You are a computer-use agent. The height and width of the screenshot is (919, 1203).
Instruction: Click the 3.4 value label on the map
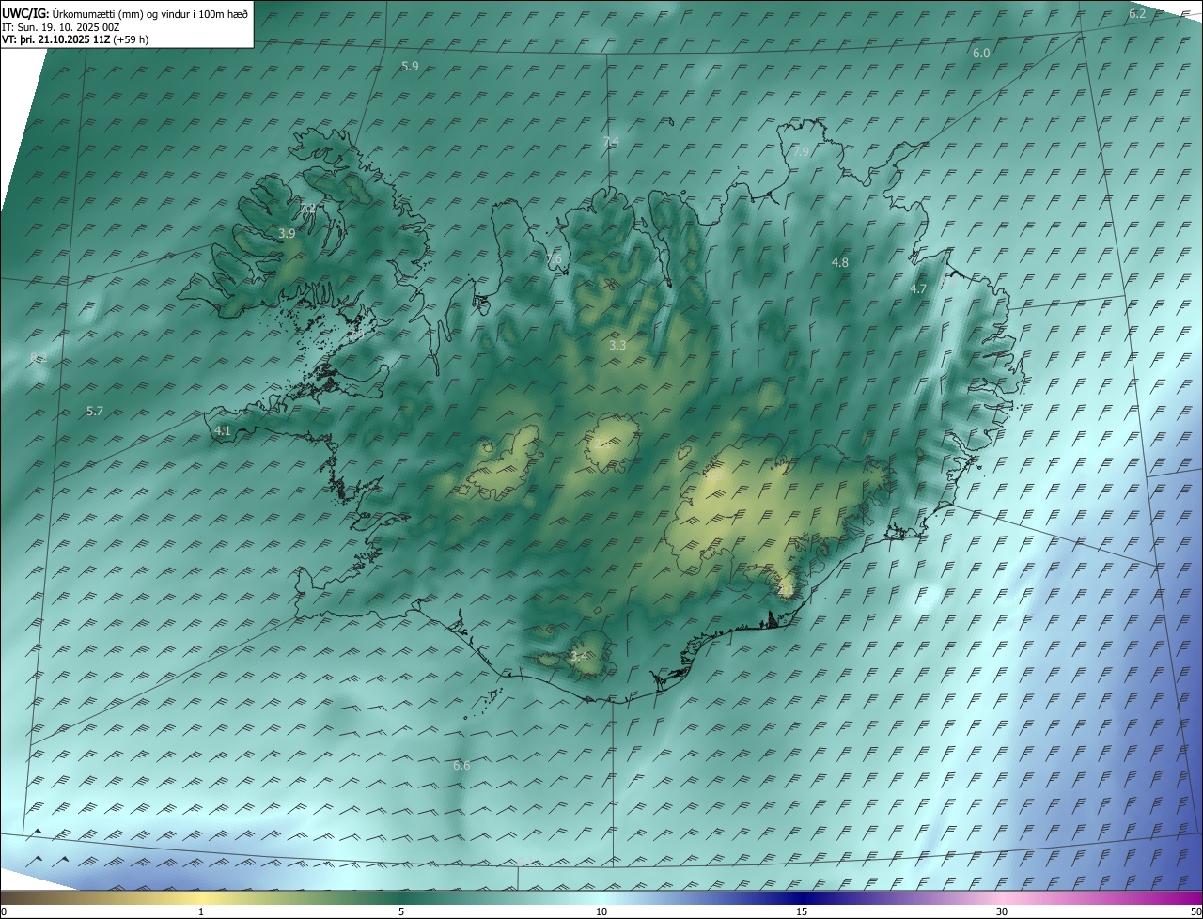(579, 657)
